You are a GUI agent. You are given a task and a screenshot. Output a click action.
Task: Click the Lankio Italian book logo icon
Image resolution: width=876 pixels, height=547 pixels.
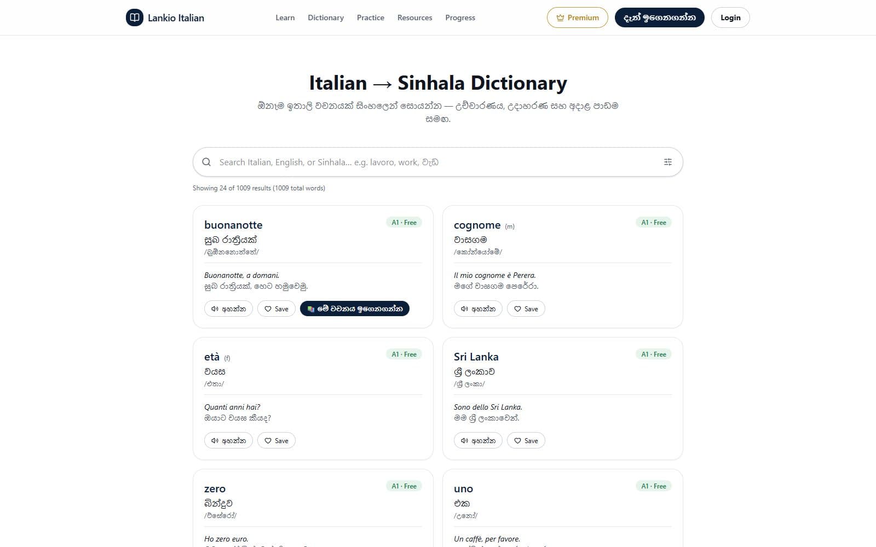pyautogui.click(x=135, y=18)
